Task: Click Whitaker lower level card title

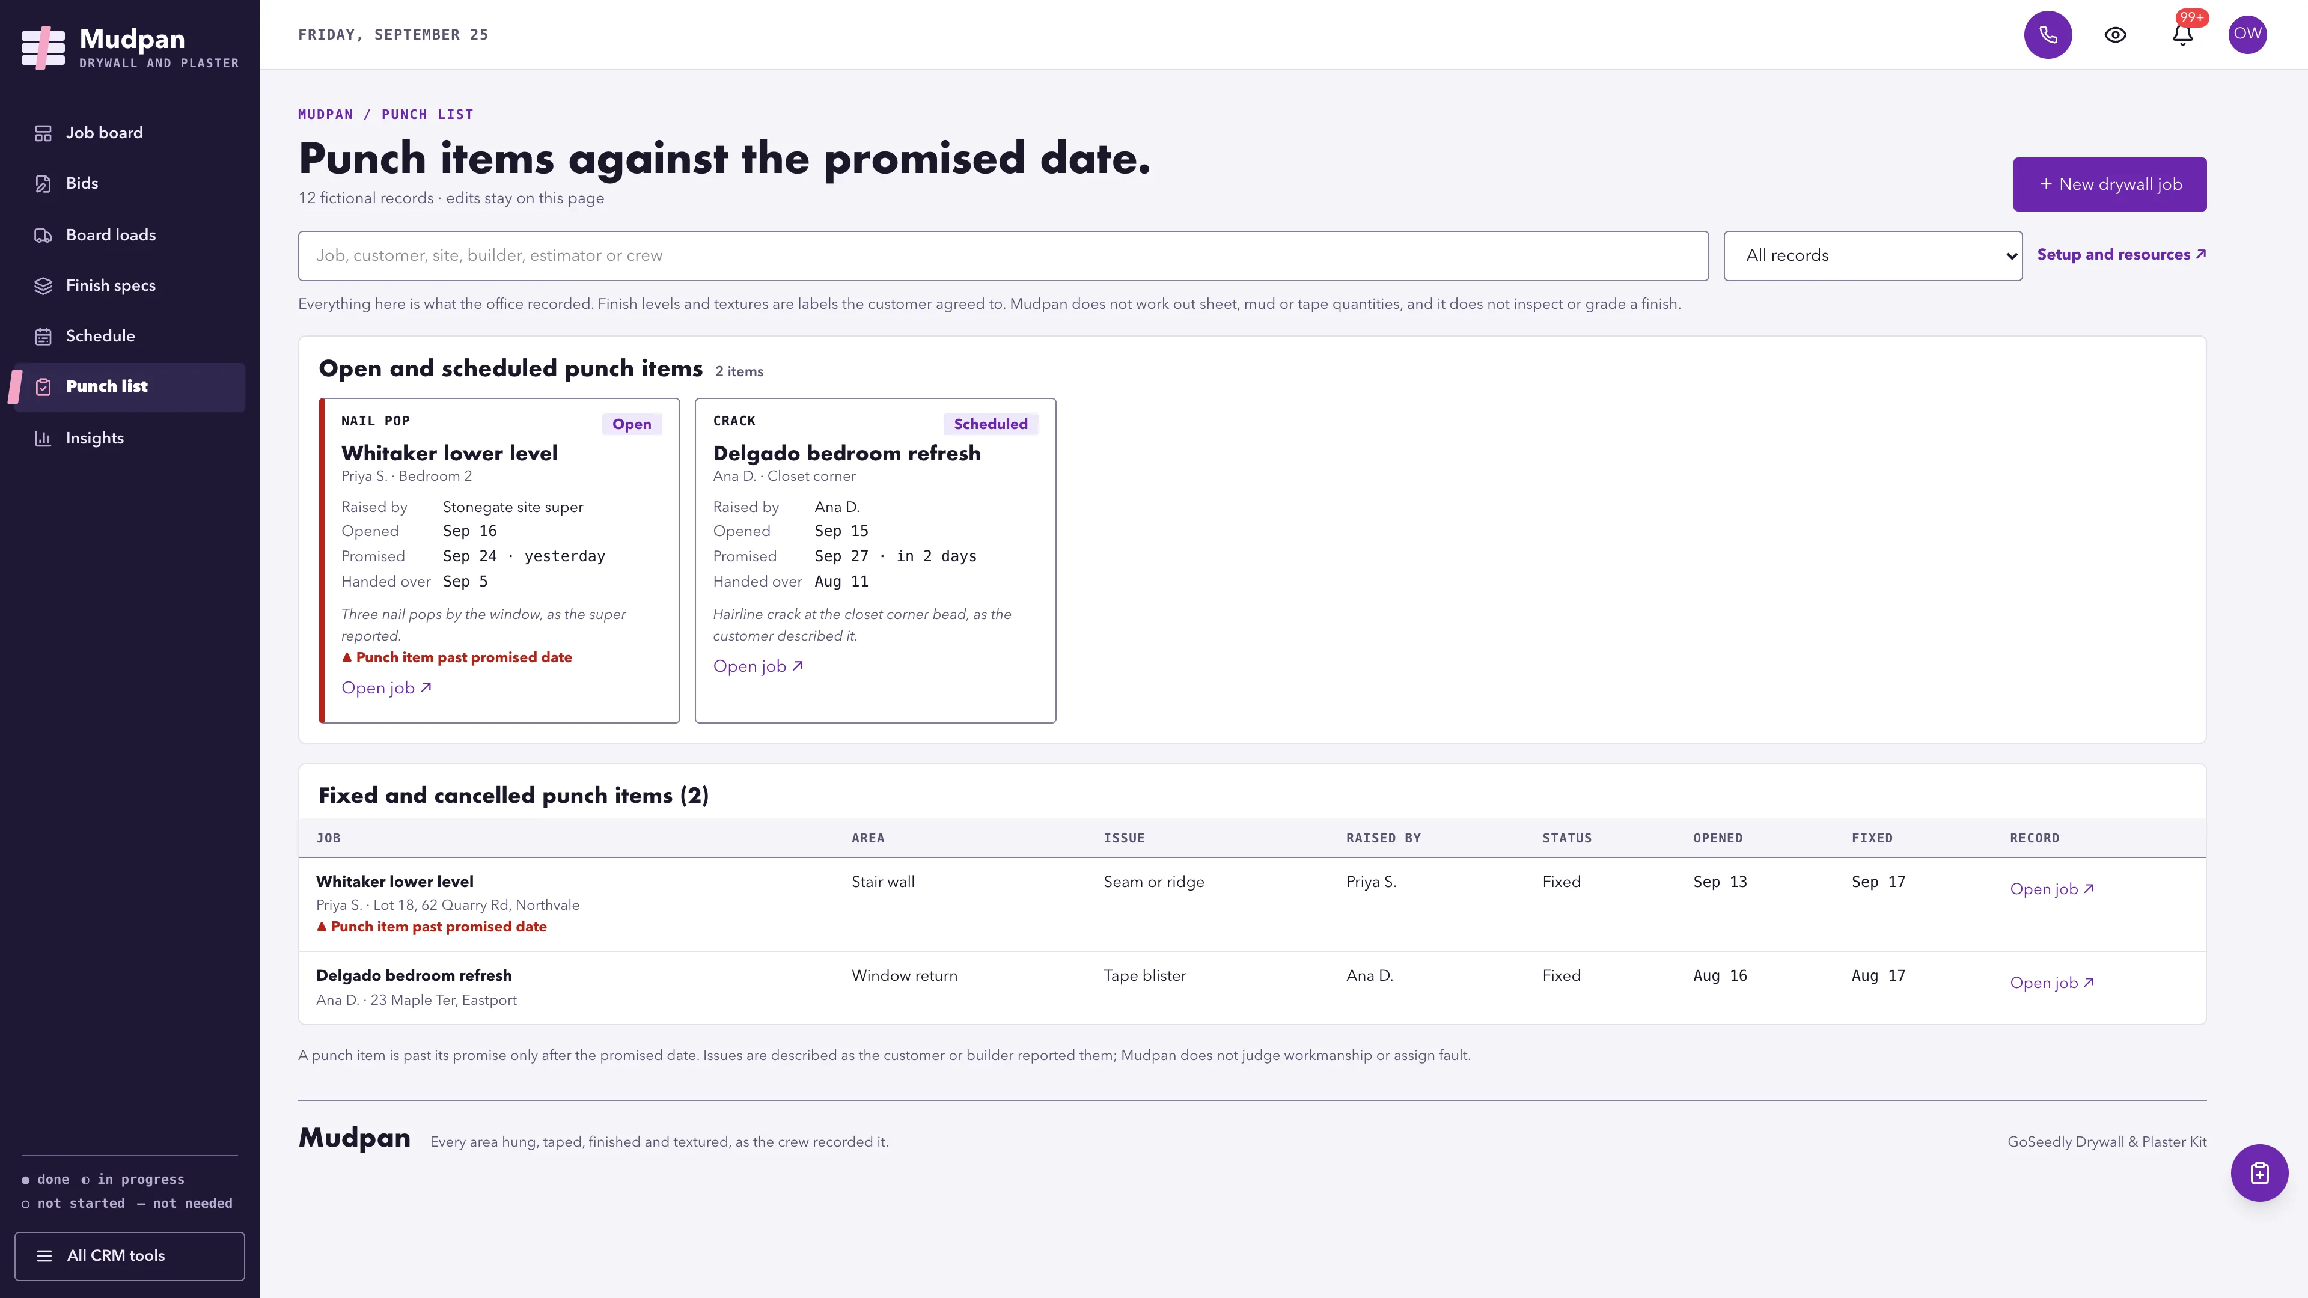Action: (449, 453)
